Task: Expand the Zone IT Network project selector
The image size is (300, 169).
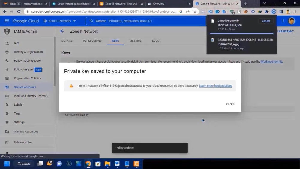Action: click(x=60, y=21)
